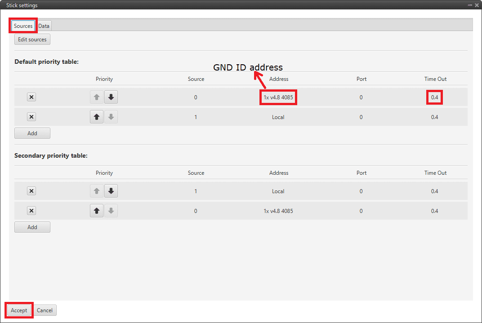This screenshot has height=323, width=482.
Task: Close the Stick settings window
Action: (477, 5)
